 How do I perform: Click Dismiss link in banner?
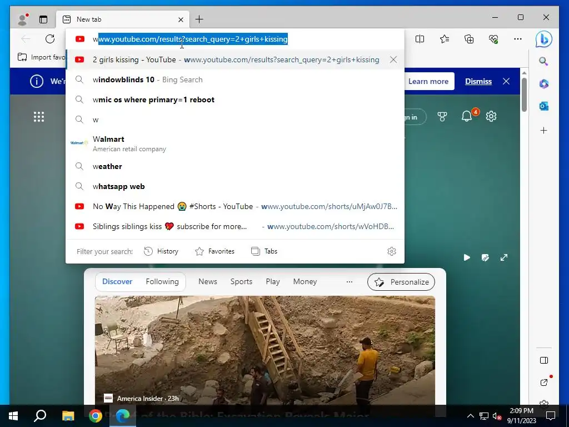(478, 81)
